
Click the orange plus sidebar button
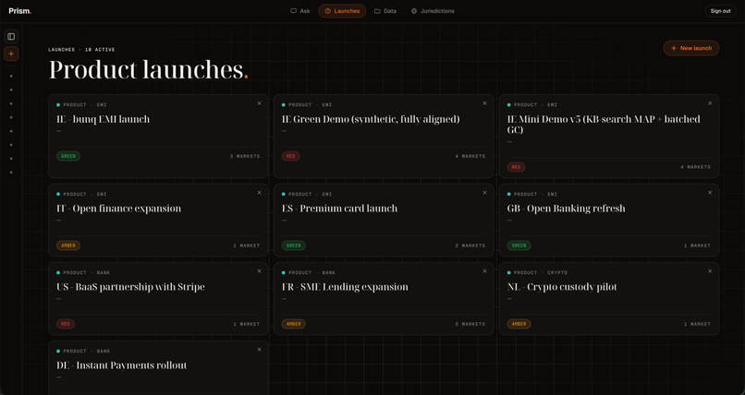(x=11, y=54)
